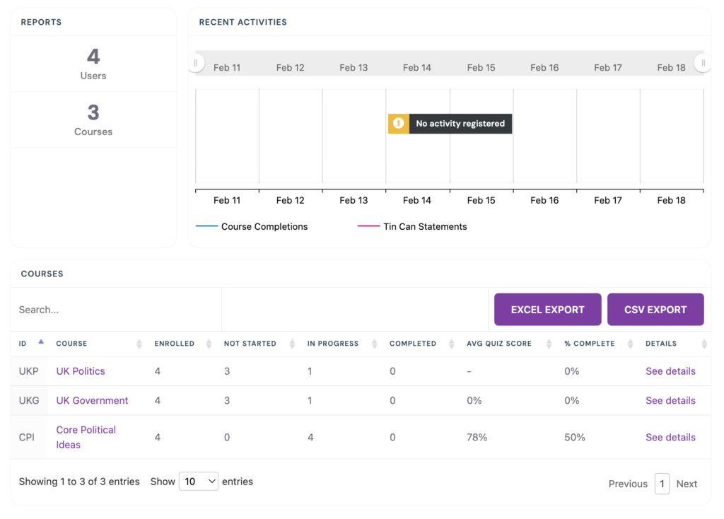724x519 pixels.
Task: Click the Reports panel heading
Action: tap(41, 22)
